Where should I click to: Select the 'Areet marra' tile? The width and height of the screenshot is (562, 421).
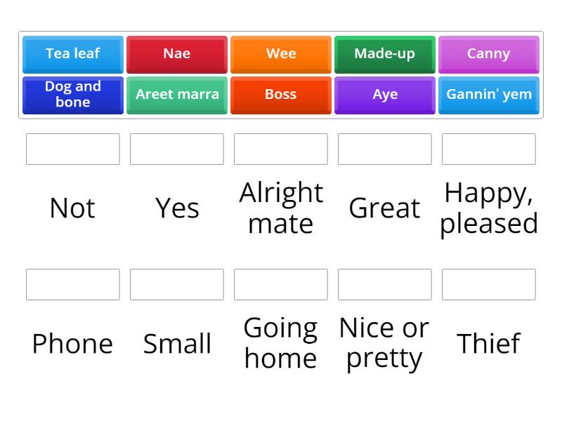coord(176,95)
